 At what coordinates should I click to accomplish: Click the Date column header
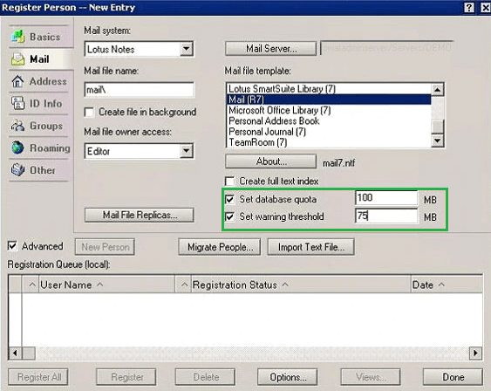pyautogui.click(x=447, y=285)
